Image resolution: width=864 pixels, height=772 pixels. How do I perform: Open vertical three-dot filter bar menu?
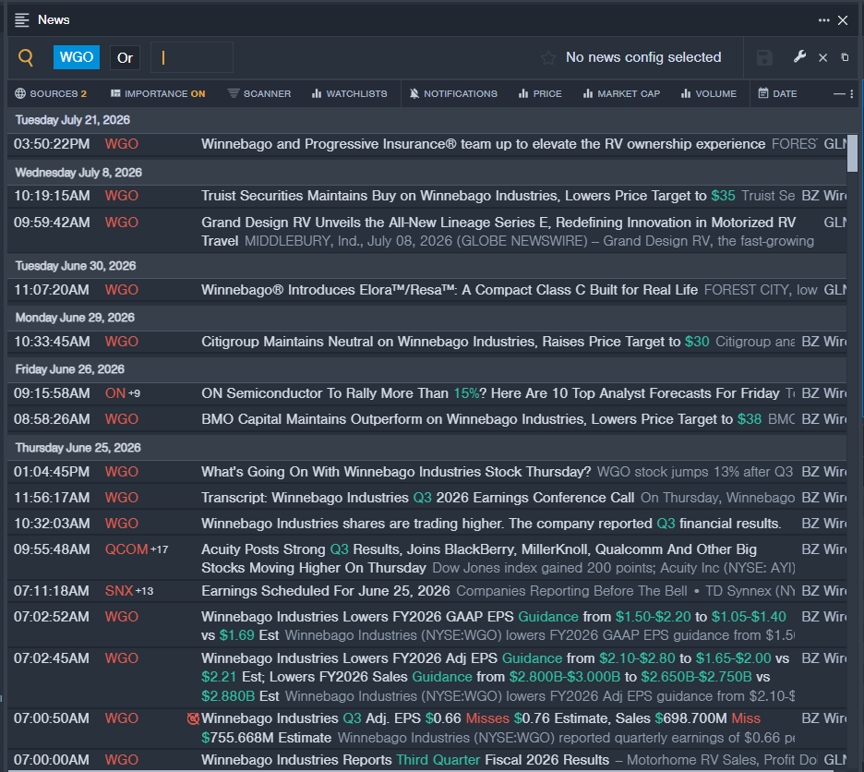[852, 94]
